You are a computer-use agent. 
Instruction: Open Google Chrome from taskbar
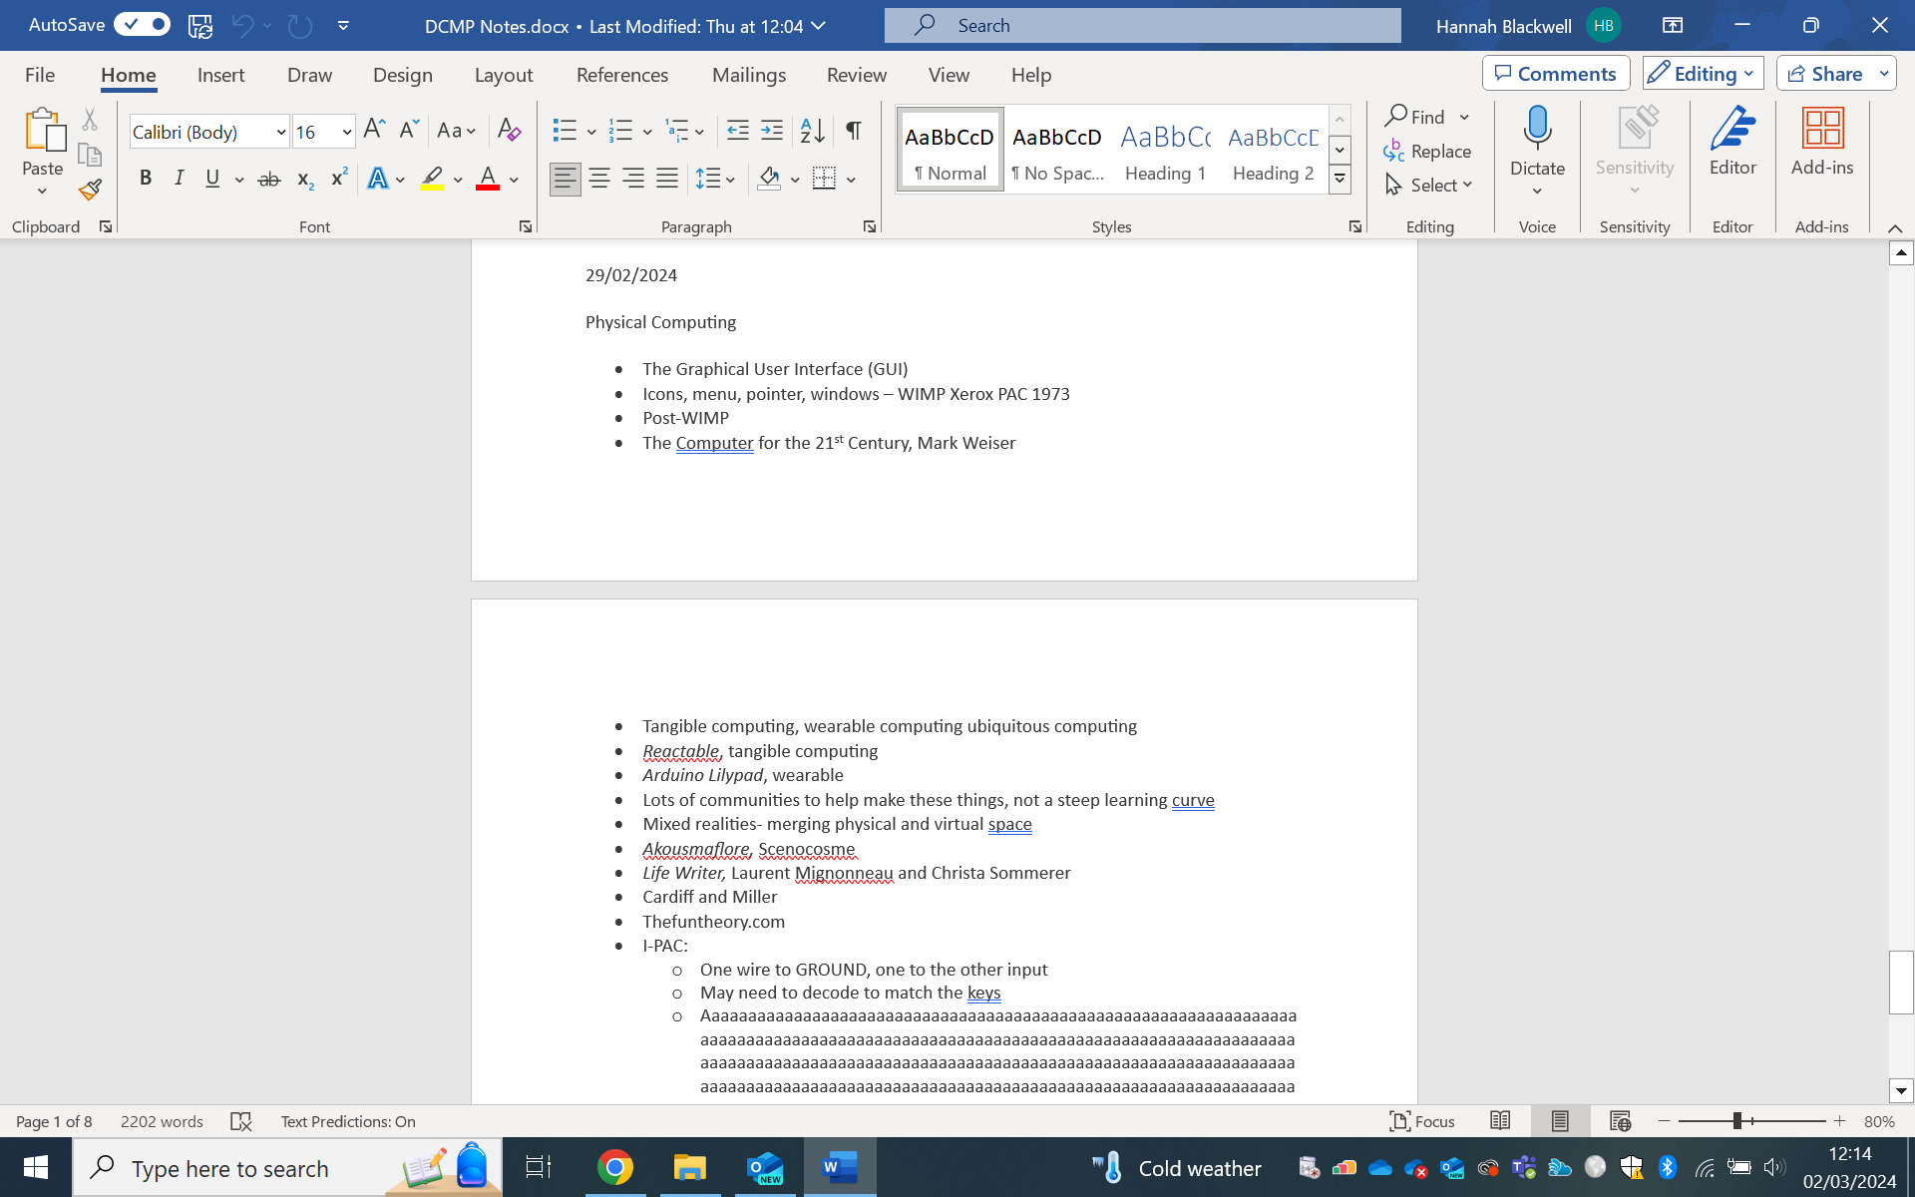point(615,1167)
